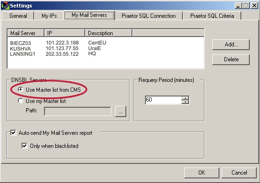Close the Settings window
This screenshot has height=183, width=260.
point(254,6)
